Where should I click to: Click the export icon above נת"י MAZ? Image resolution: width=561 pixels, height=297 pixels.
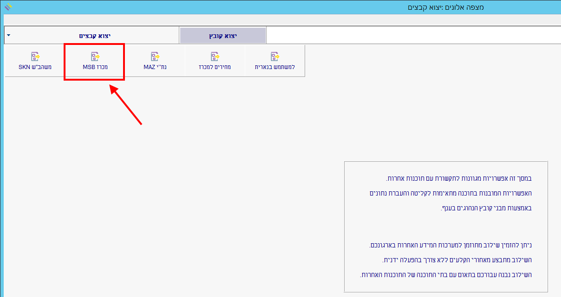coord(155,57)
